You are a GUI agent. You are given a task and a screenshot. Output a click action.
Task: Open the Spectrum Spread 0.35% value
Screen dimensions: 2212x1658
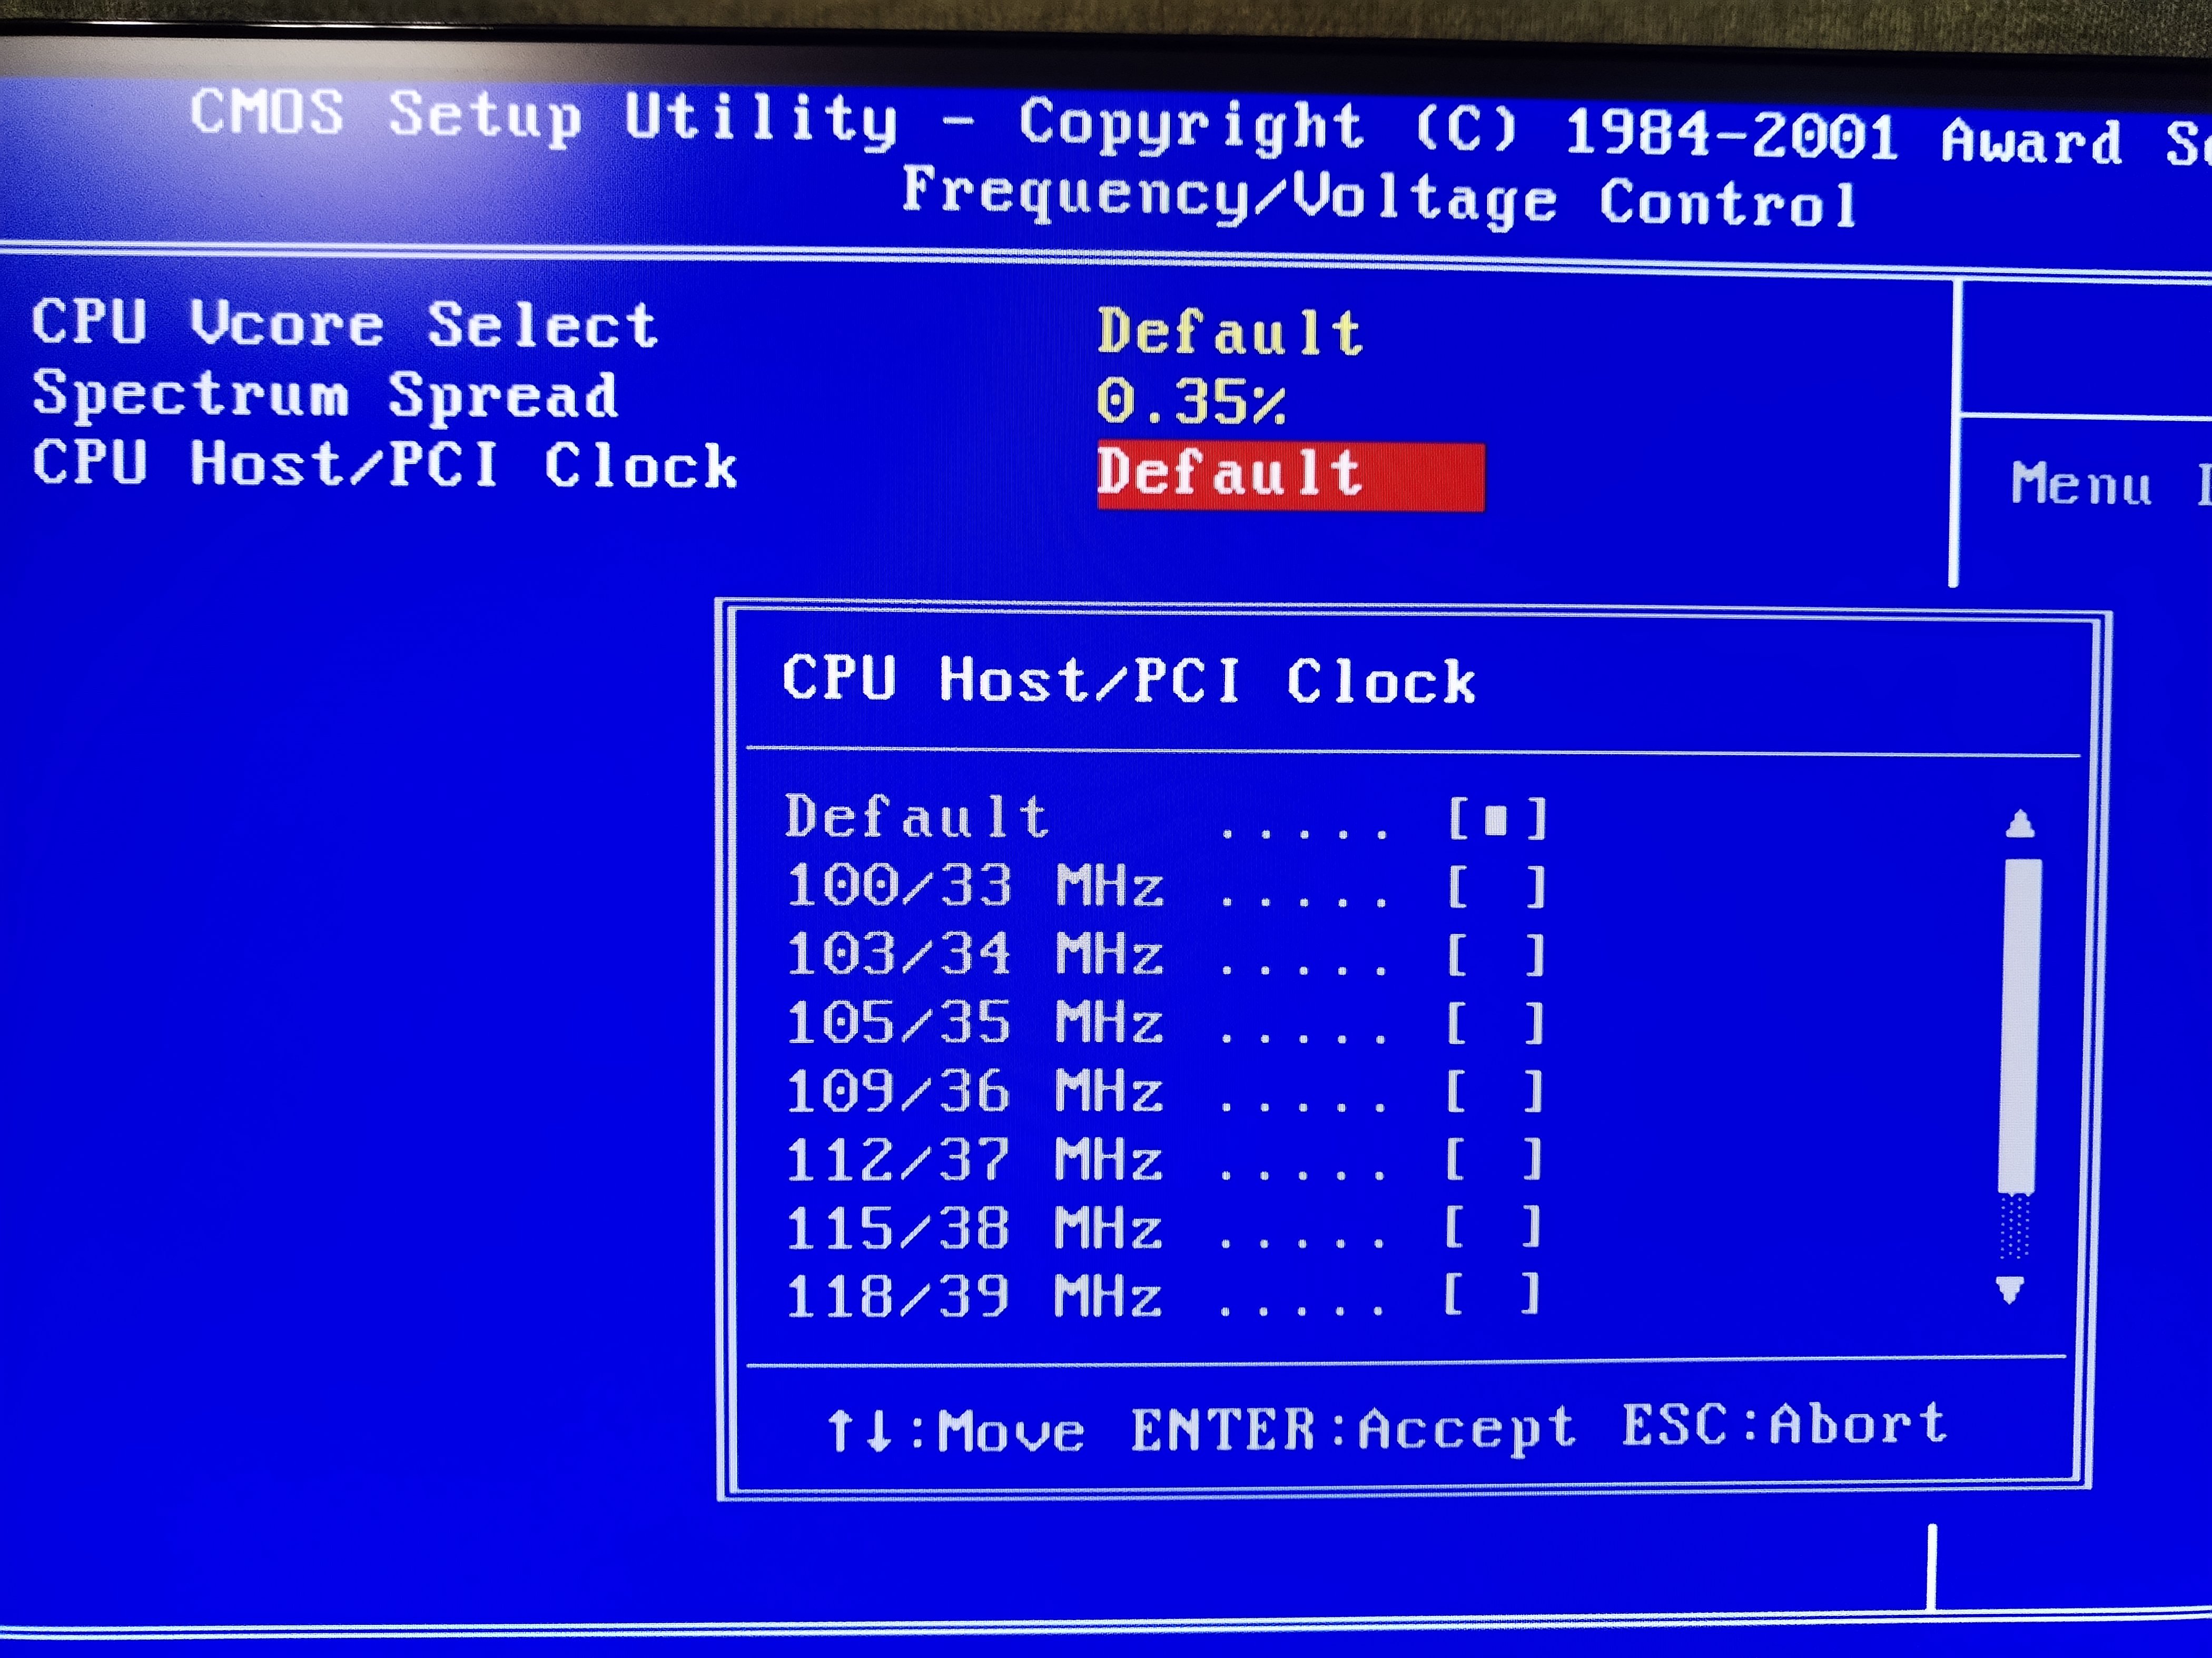click(x=1190, y=402)
